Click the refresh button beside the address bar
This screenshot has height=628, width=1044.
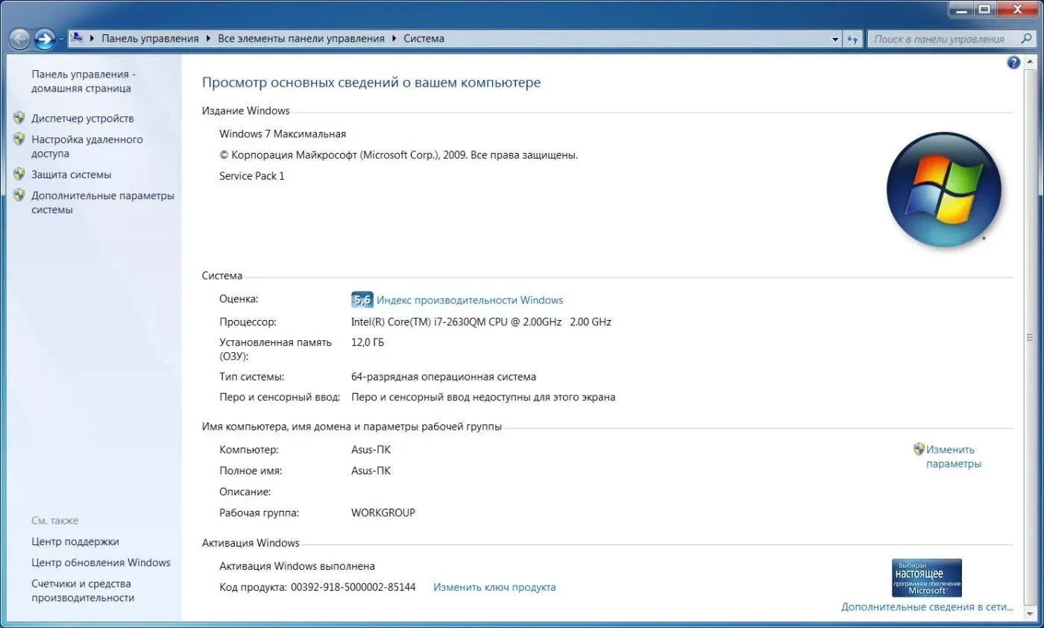pyautogui.click(x=853, y=39)
